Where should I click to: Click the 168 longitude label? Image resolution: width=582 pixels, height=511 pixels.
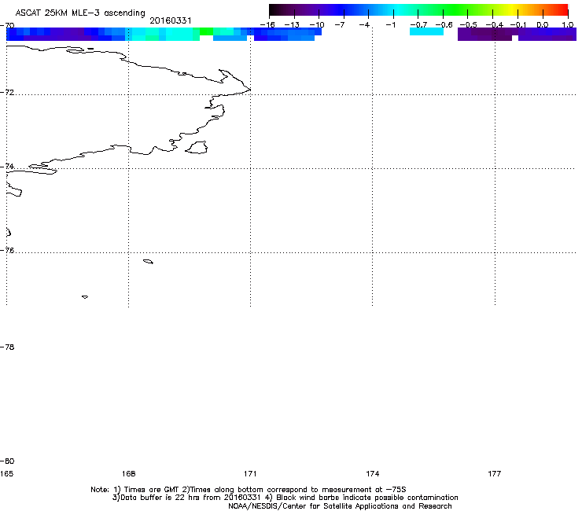coord(128,473)
